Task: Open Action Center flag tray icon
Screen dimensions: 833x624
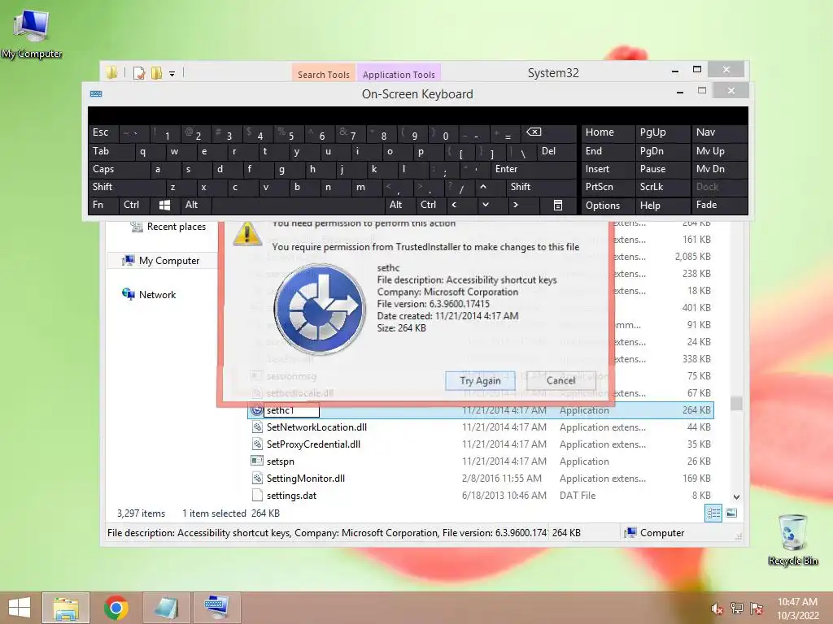Action: (x=757, y=609)
